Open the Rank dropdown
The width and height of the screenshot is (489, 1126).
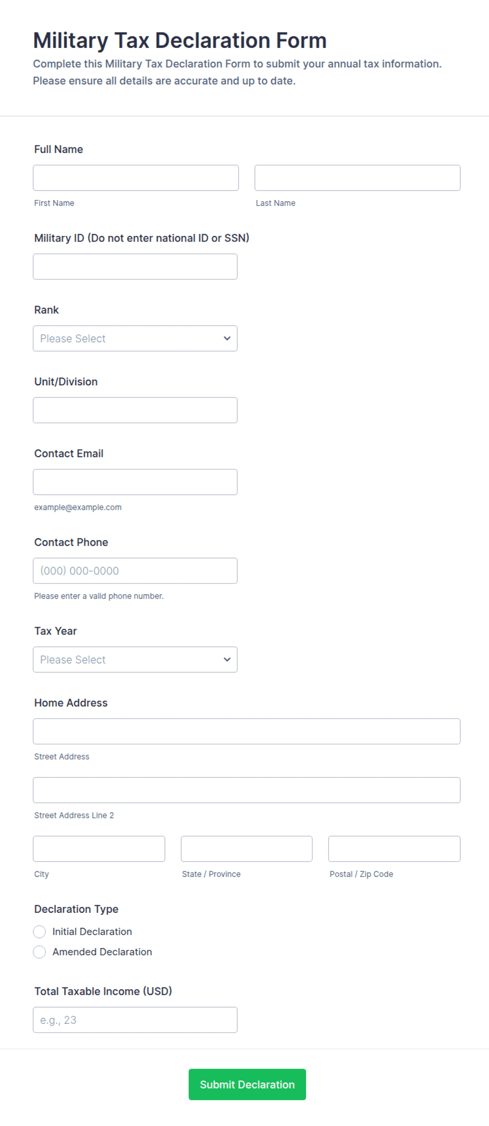click(135, 338)
